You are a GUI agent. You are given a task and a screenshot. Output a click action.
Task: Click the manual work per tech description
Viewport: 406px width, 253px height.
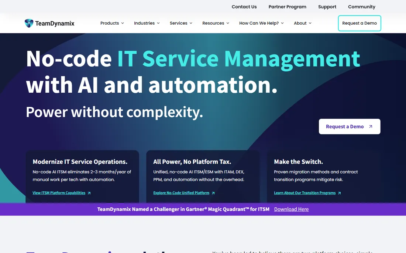82,176
